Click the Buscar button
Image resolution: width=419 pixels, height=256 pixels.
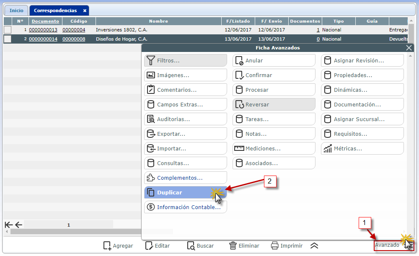point(200,246)
